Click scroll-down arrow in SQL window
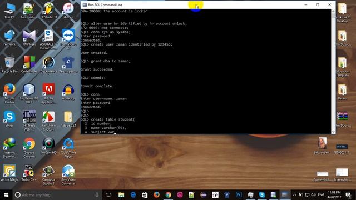Image resolution: width=356 pixels, height=200 pixels. coord(333,132)
